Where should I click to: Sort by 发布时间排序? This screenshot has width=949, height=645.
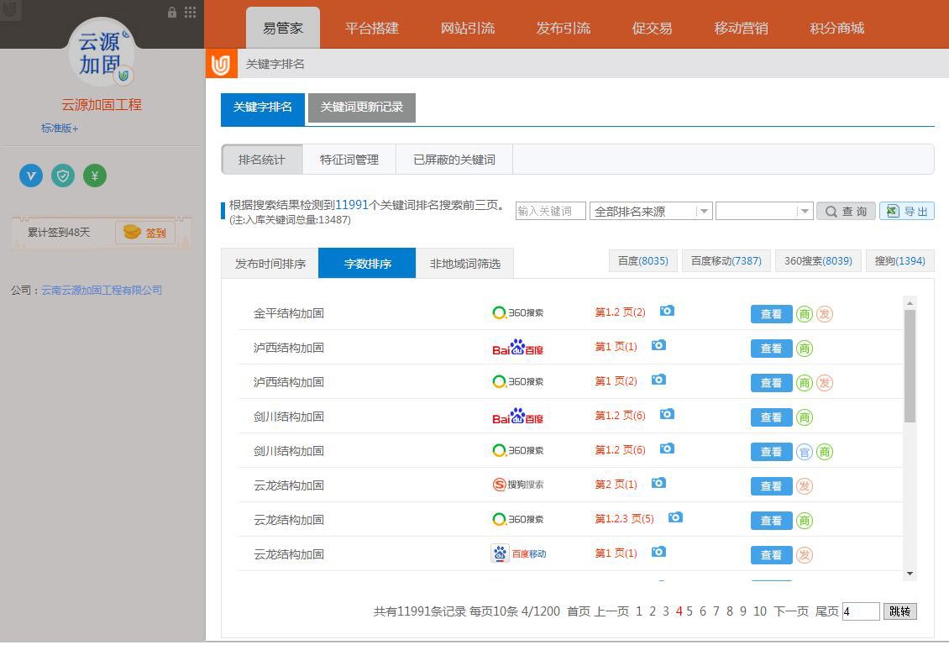(x=270, y=263)
